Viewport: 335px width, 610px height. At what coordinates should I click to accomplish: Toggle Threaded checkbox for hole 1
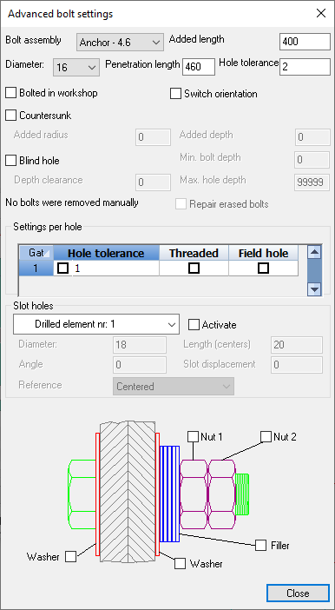tap(194, 268)
